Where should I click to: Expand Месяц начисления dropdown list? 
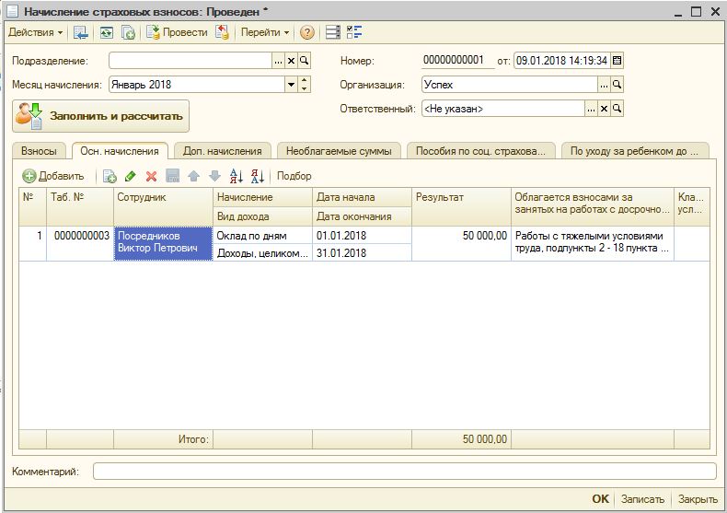[291, 85]
